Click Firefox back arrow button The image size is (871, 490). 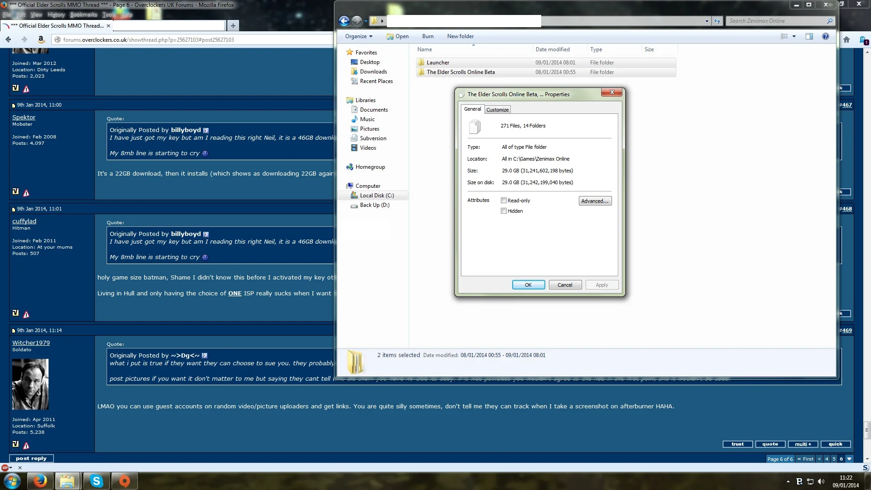tap(9, 39)
